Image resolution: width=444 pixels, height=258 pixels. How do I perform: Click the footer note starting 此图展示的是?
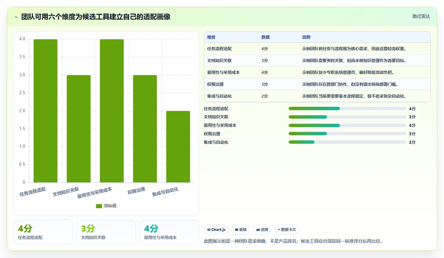[293, 241]
